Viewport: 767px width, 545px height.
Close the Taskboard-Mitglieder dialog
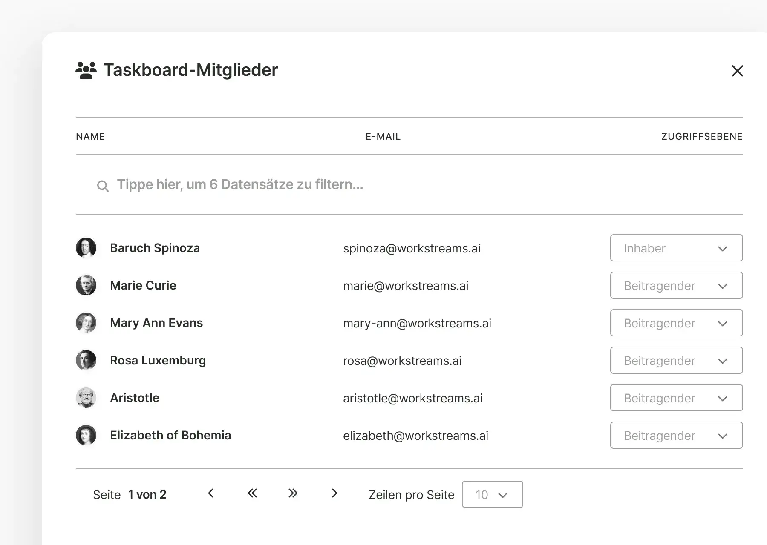[737, 71]
